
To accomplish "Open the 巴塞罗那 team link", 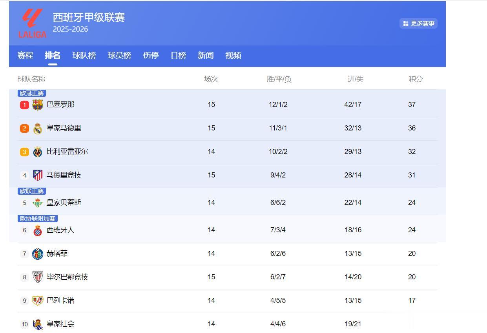I will (60, 105).
